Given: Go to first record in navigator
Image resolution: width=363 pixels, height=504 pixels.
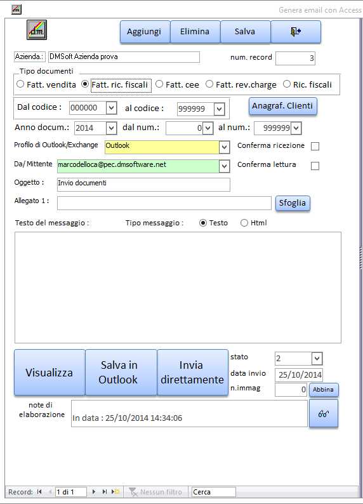Looking at the screenshot, I should pos(39,492).
